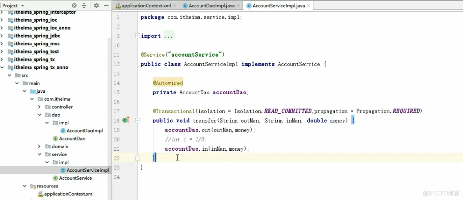463x200 pixels.
Task: Collapse the resources folder arrow
Action: pyautogui.click(x=25, y=186)
